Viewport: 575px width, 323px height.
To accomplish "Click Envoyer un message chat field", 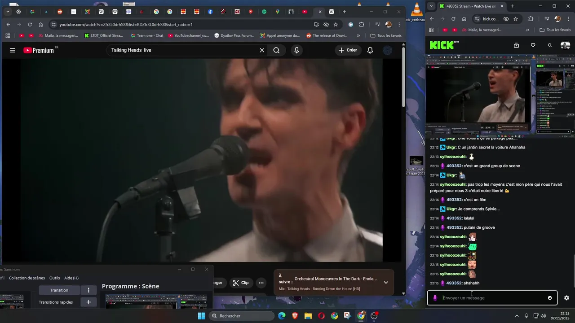I will 492,298.
